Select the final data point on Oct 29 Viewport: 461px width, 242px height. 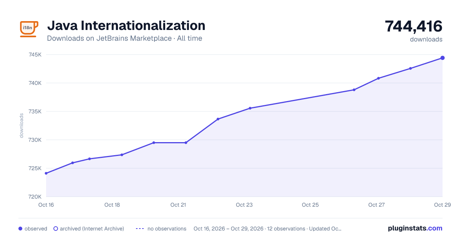(443, 58)
